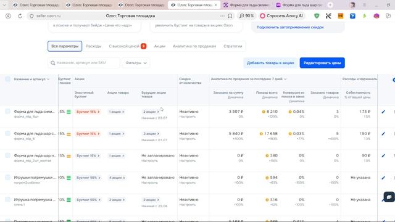The width and height of the screenshot is (395, 222).
Task: Check the box for Форма для льда шар с... row
Action: [7, 133]
